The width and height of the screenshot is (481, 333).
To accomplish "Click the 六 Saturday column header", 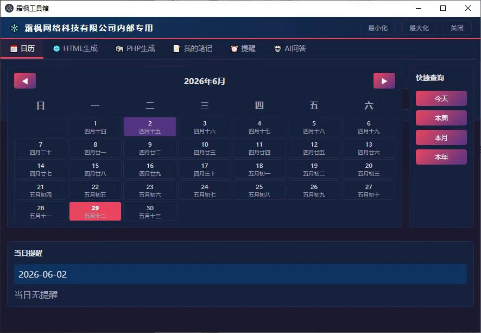I will click(x=369, y=105).
